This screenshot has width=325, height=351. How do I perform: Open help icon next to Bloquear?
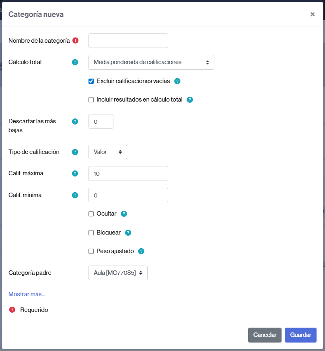[128, 233]
